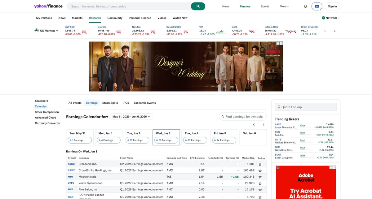Go to next earnings calendar week
The width and height of the screenshot is (372, 199).
[x=263, y=124]
